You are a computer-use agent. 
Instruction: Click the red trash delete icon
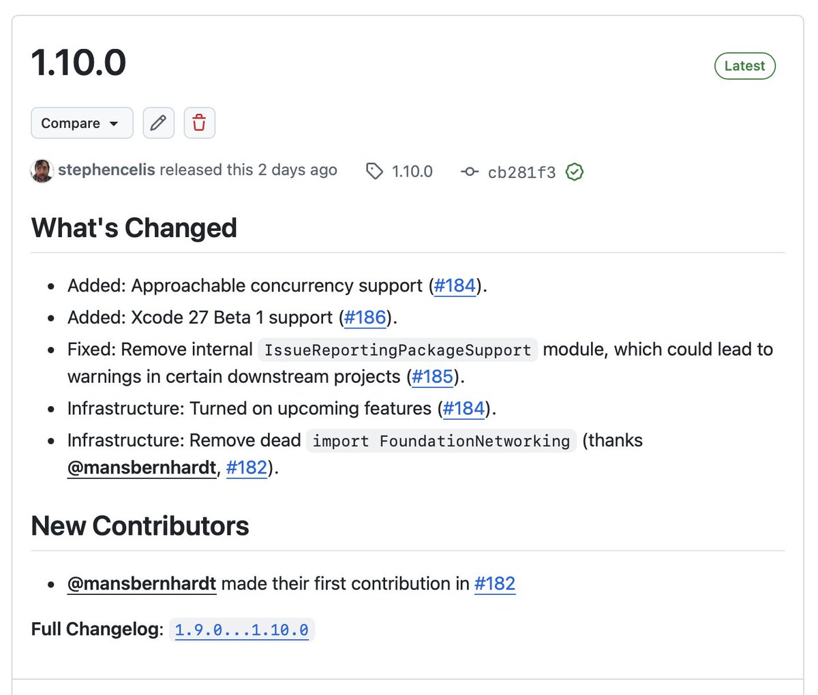tap(199, 123)
